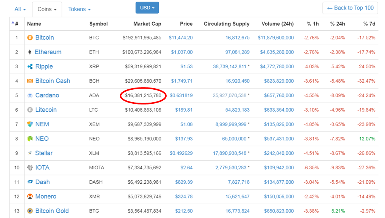Open the Dash name link
This screenshot has width=385, height=218.
pyautogui.click(x=42, y=182)
